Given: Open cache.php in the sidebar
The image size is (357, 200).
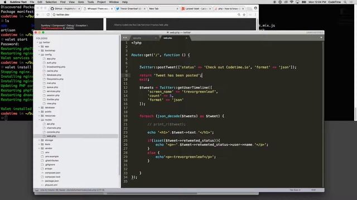Looking at the screenshot, I should click(52, 71).
